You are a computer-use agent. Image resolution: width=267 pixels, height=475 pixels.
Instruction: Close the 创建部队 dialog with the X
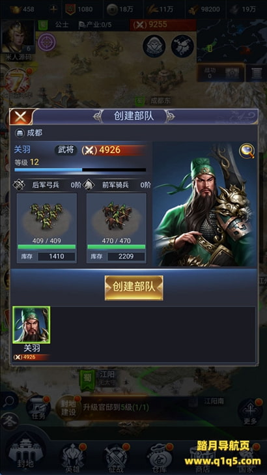coord(21,117)
